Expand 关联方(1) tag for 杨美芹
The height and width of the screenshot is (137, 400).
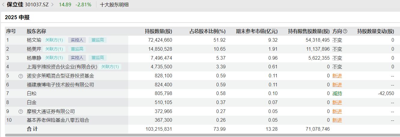54,49
